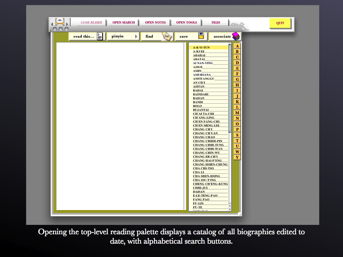Click the find button label

click(149, 36)
